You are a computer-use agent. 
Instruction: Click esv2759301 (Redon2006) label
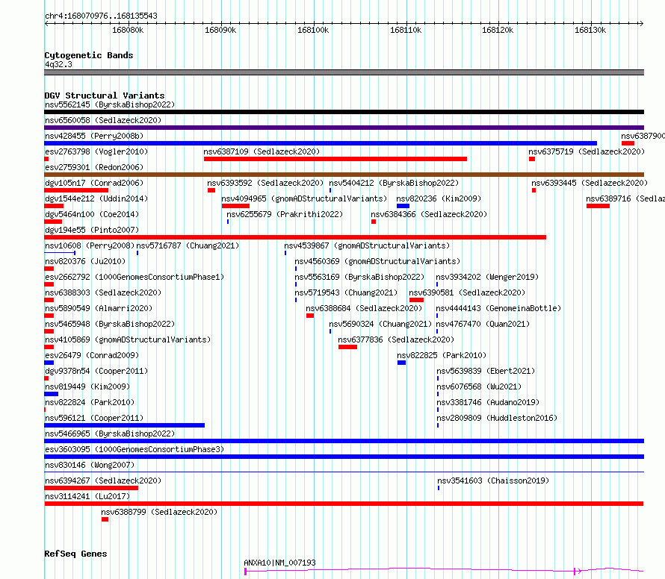coord(94,167)
